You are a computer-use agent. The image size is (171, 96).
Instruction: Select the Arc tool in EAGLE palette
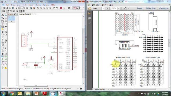[6, 51]
